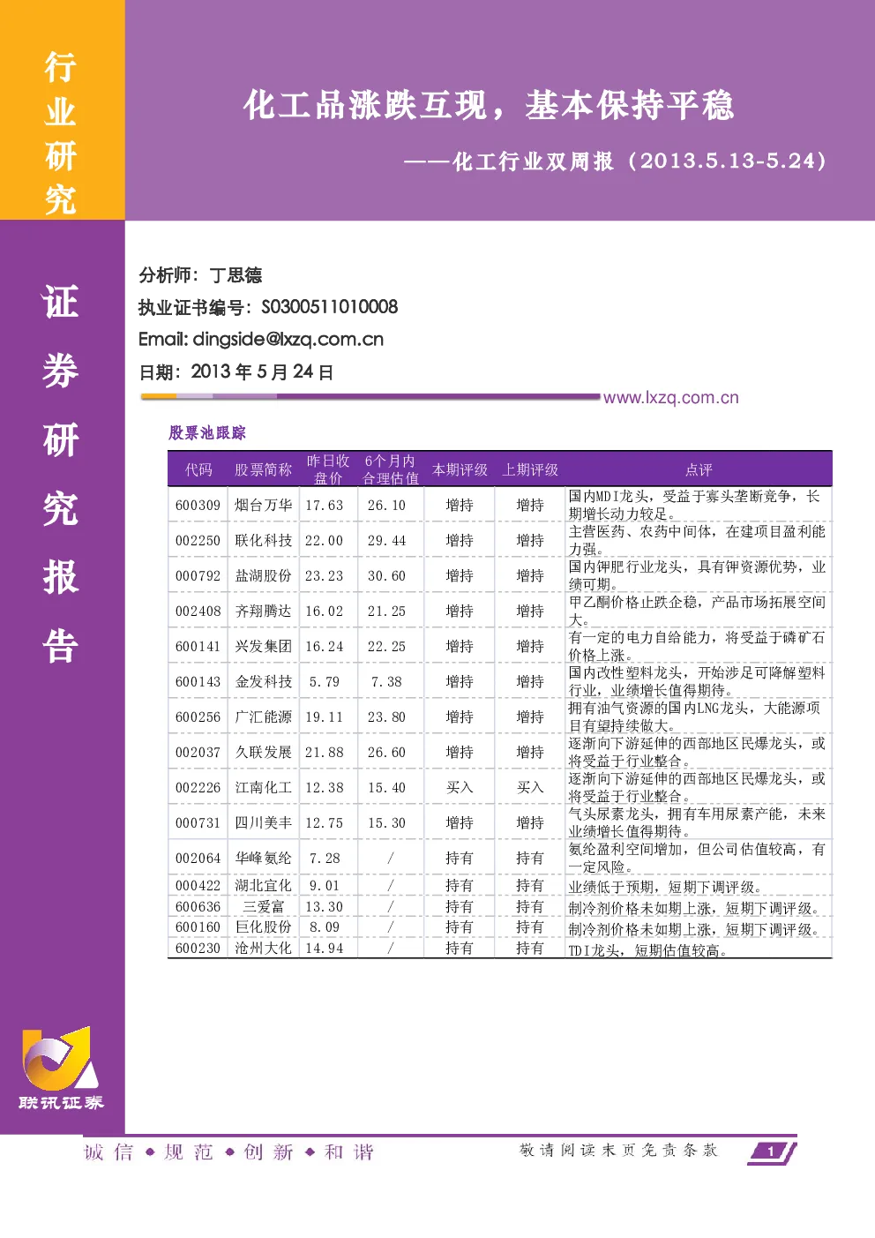This screenshot has height=1238, width=875.
Task: Click the 代码 column header
Action: pos(198,469)
